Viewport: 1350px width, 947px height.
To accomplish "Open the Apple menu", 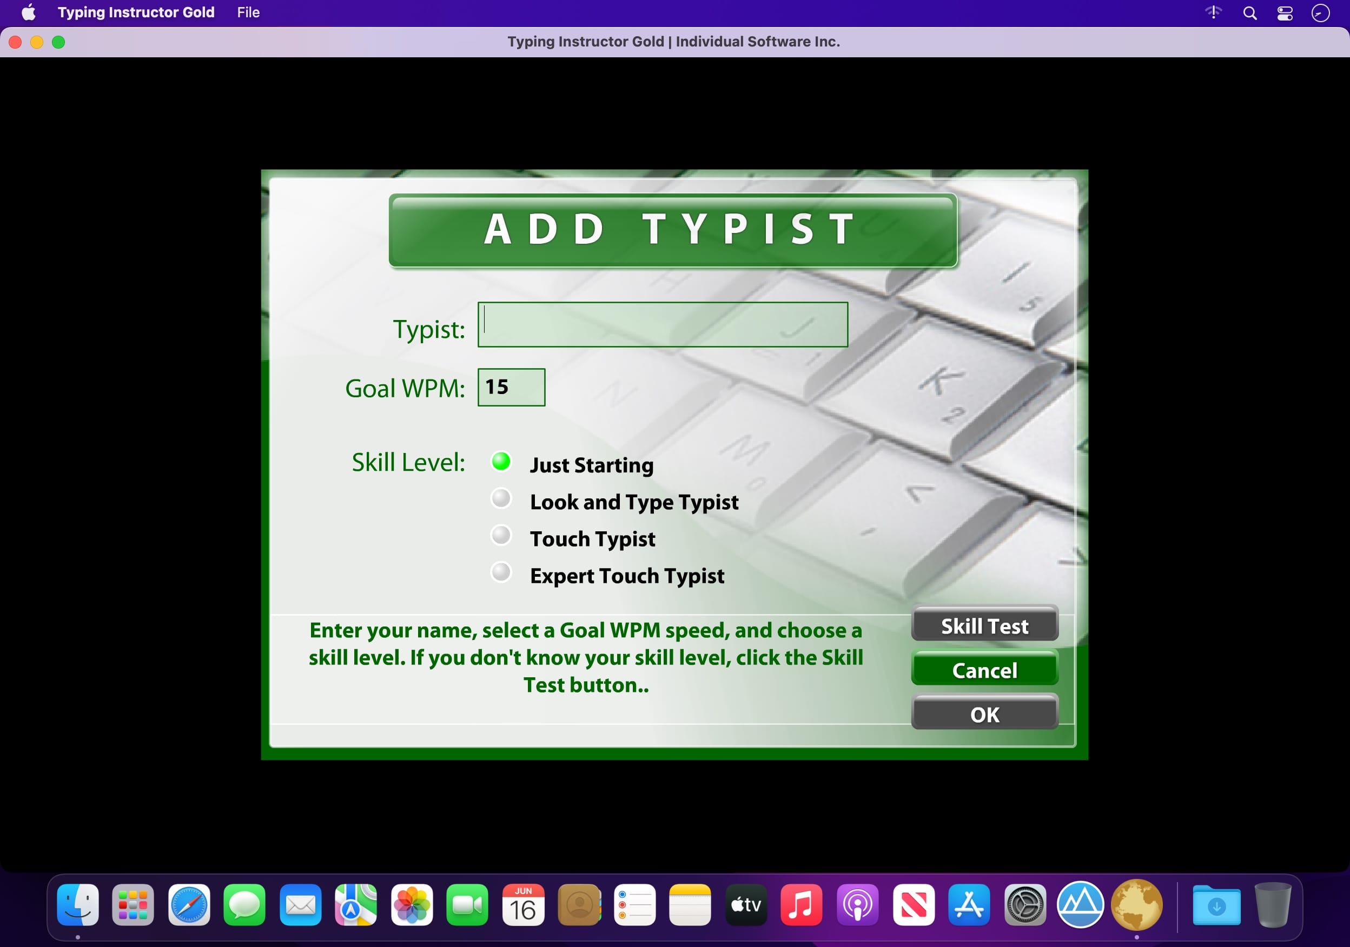I will pos(28,12).
